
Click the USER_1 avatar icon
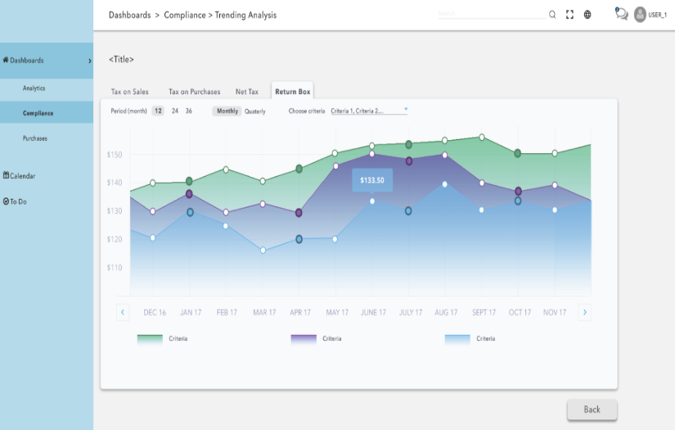point(640,15)
